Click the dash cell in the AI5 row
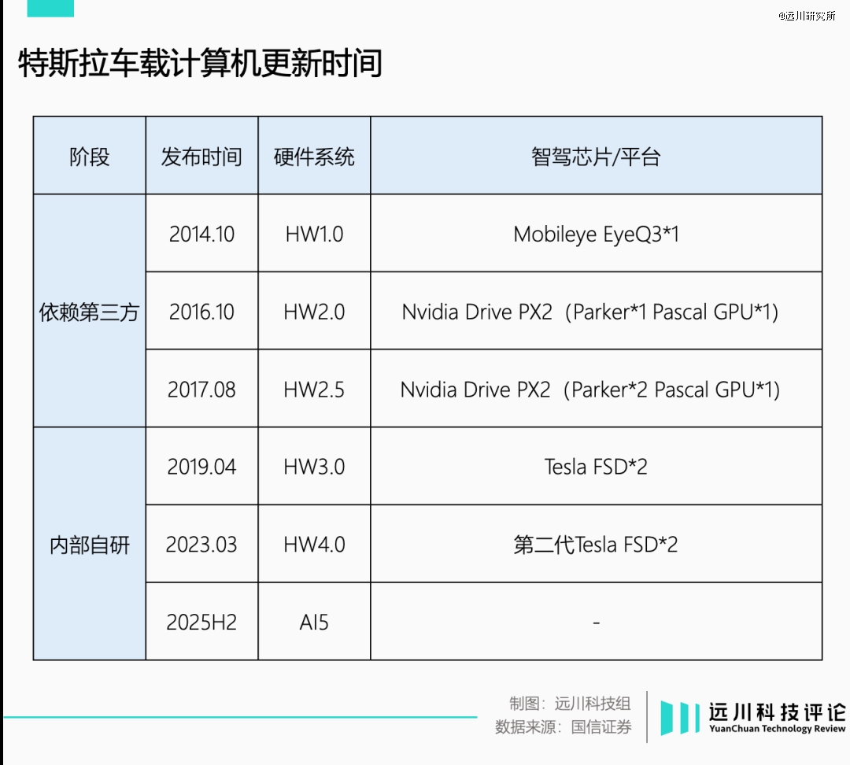 pos(597,621)
